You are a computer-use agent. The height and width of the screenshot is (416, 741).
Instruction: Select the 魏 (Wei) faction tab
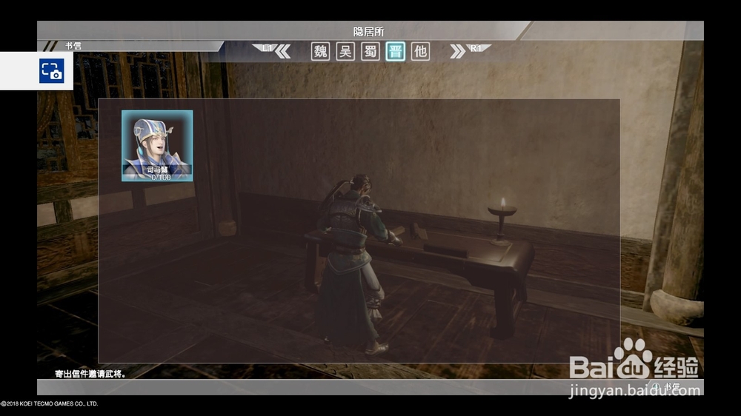tap(320, 51)
